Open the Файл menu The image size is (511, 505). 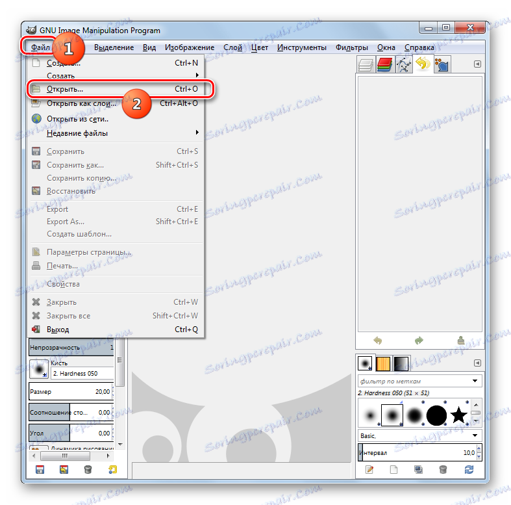pyautogui.click(x=40, y=47)
